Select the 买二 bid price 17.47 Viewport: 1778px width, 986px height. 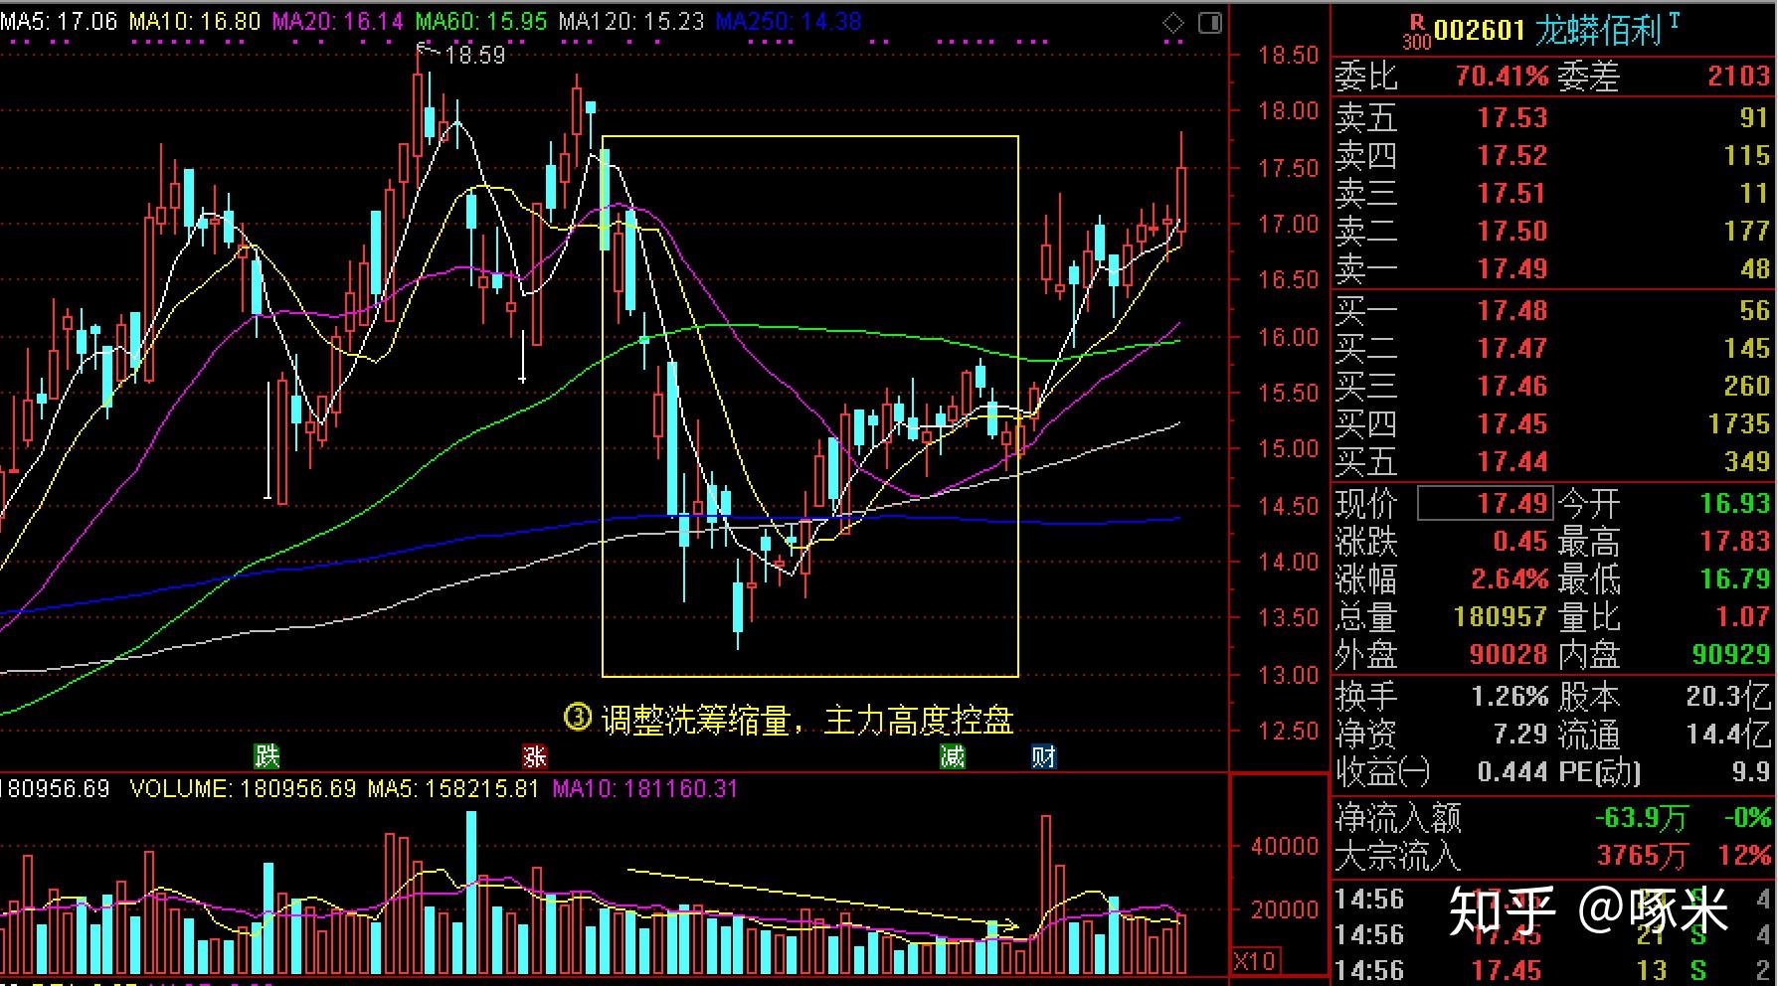click(x=1512, y=349)
